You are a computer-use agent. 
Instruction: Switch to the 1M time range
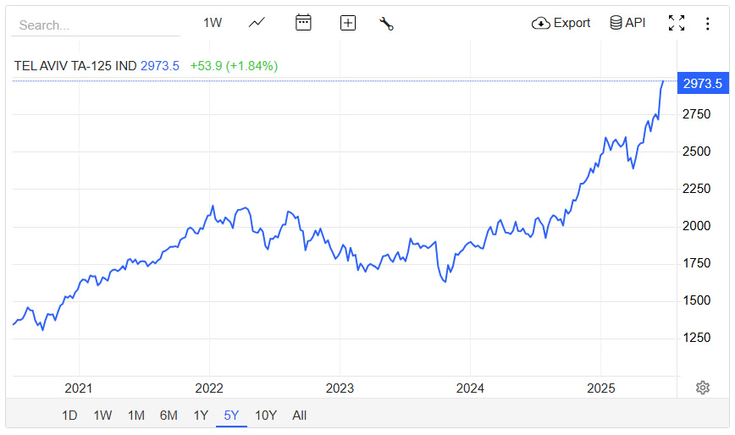click(x=136, y=416)
